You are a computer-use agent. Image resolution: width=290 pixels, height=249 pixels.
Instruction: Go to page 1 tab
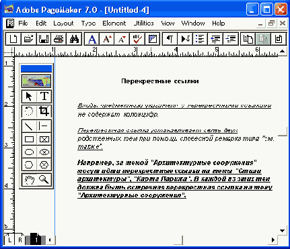point(36,240)
